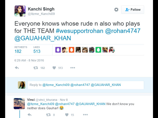Open Kanchi Singh's profile picture
This screenshot has height=118, width=158.
click(x=20, y=11)
